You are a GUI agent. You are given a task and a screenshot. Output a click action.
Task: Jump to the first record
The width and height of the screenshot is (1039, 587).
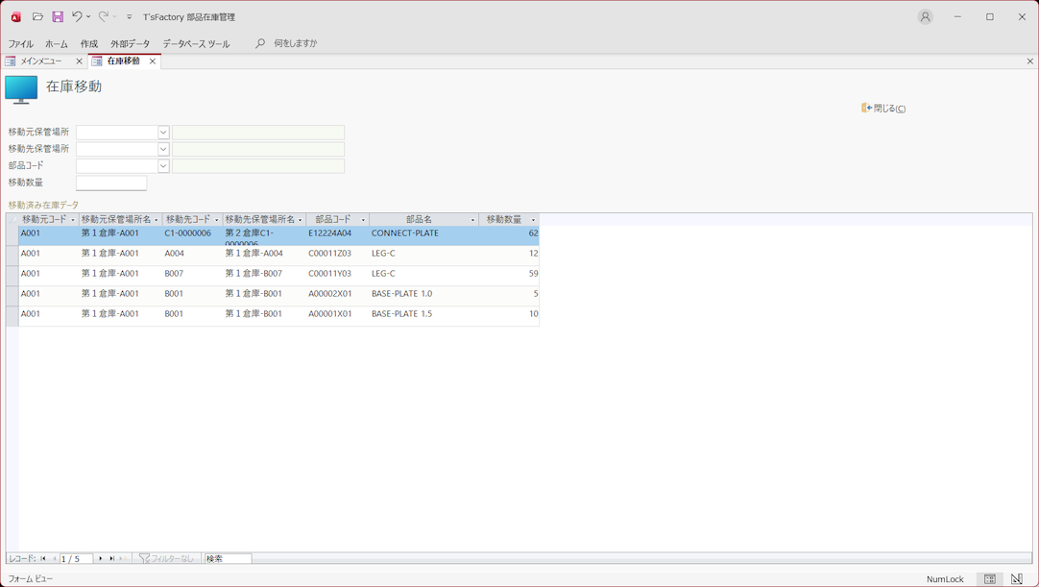coord(43,558)
